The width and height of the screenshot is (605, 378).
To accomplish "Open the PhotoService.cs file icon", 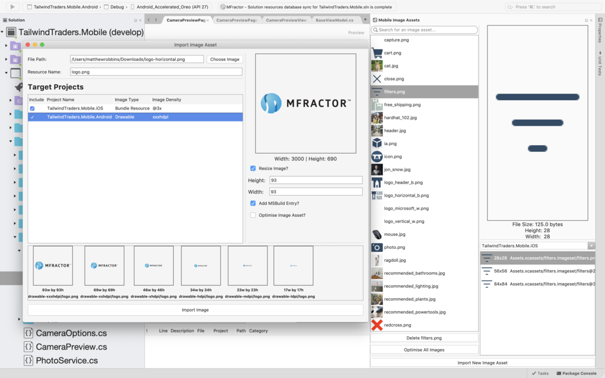I will coord(28,360).
